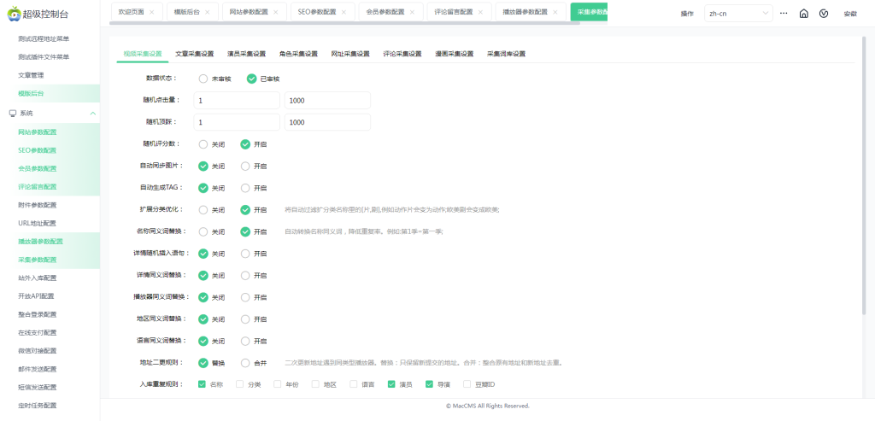Uncheck the 名称 duplicate rule checkbox

click(x=202, y=384)
